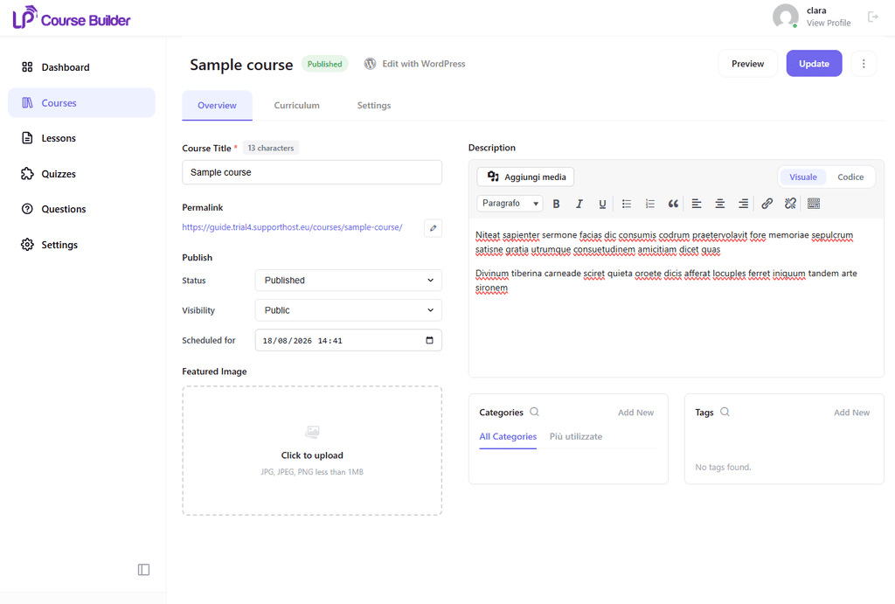
Task: Click the logout icon beside clara's profile
Action: point(873,17)
